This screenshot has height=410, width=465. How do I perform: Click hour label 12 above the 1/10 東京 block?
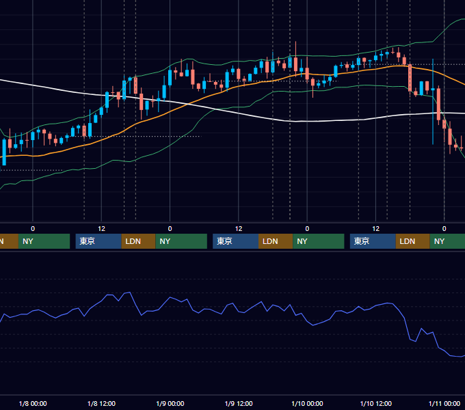pyautogui.click(x=375, y=229)
